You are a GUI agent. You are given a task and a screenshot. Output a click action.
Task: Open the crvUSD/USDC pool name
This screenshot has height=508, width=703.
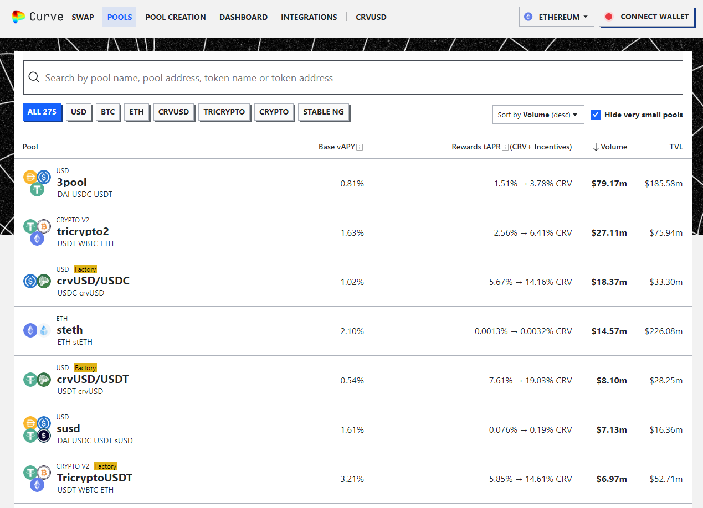point(93,281)
